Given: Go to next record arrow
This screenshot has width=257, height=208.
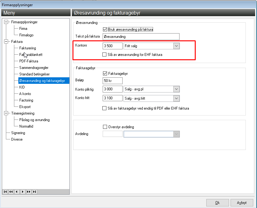Looking at the screenshot, I should 23,192.
